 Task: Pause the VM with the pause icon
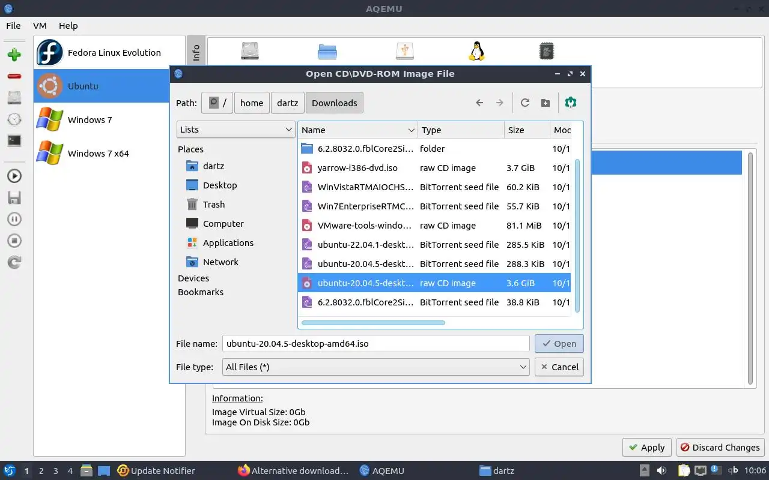click(14, 219)
